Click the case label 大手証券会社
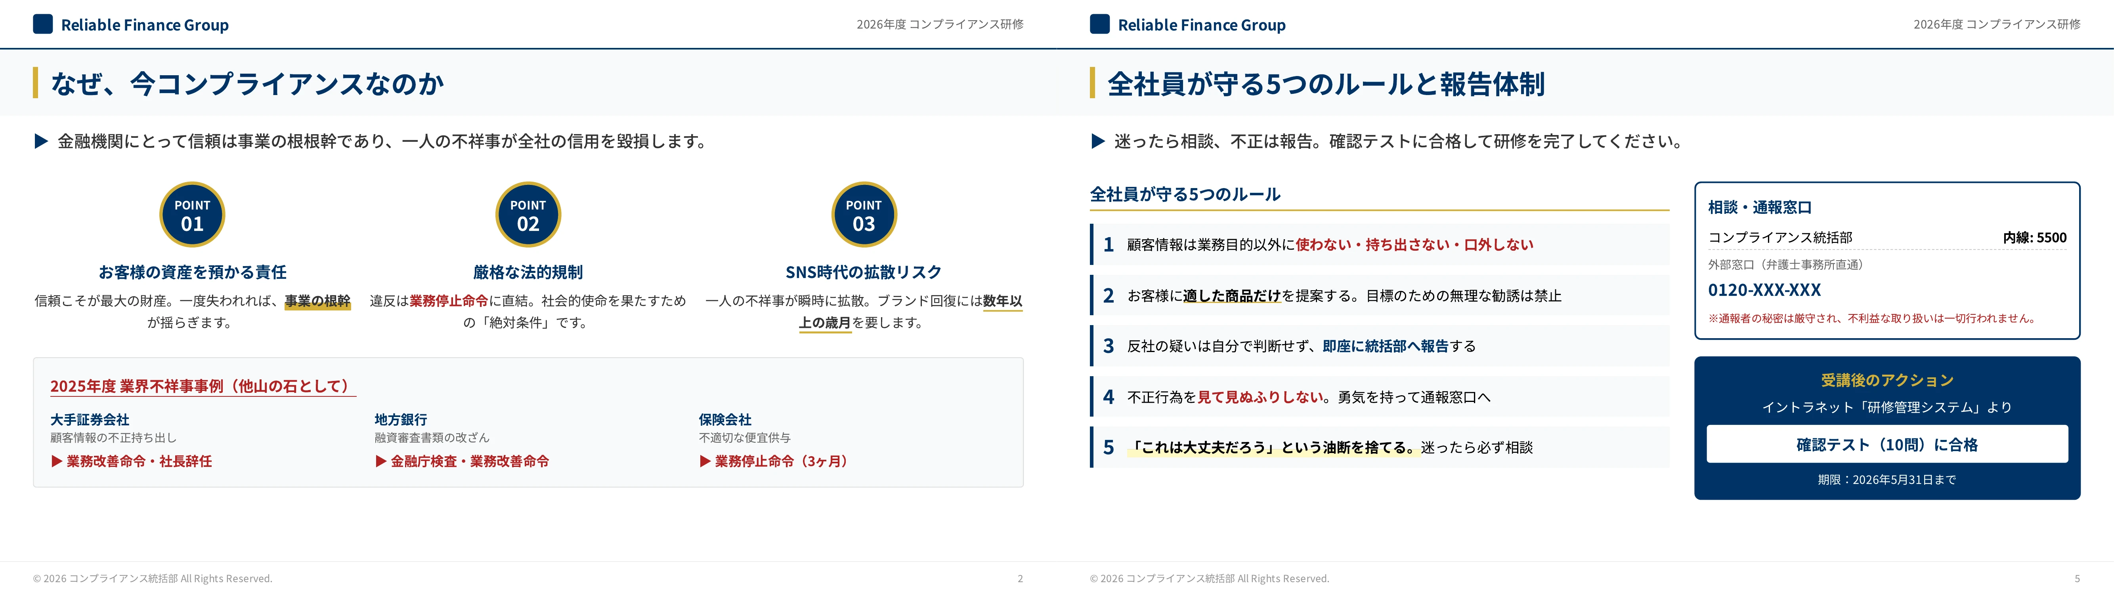Screen dimensions: 2114x594 [90, 419]
